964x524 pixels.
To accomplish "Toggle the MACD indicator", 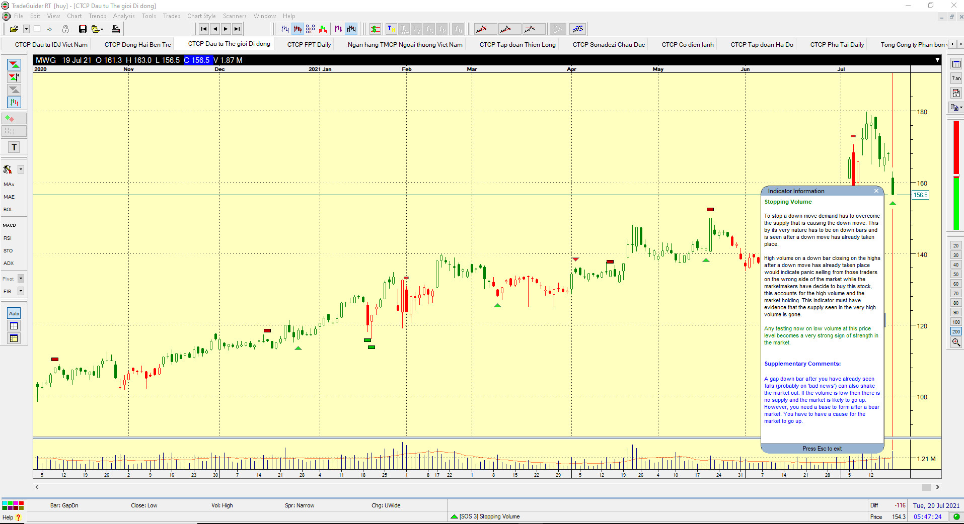I will [10, 225].
